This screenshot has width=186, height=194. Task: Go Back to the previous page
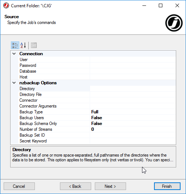click(76, 186)
